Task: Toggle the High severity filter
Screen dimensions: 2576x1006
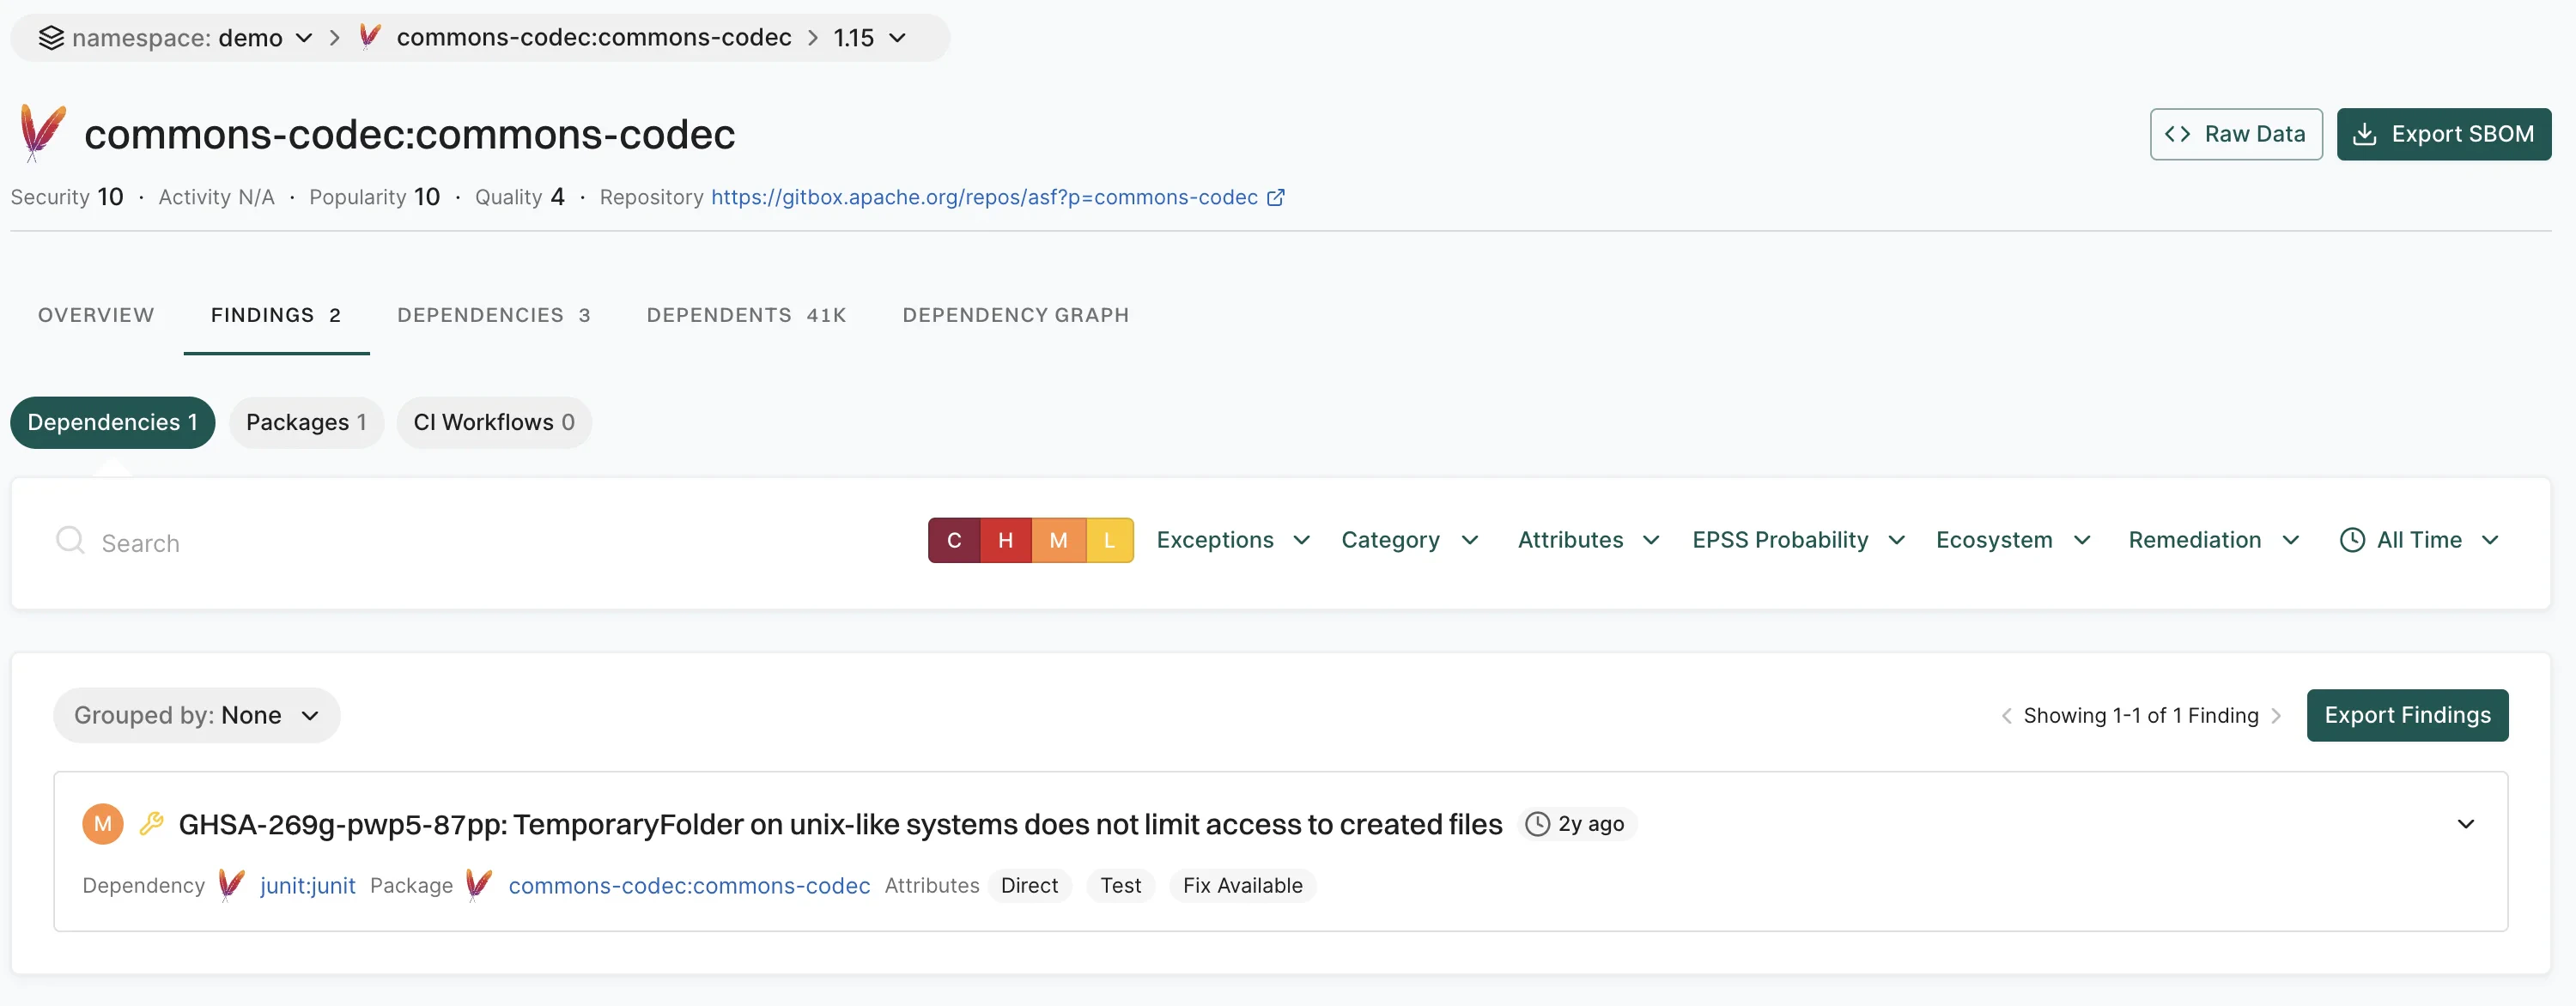Action: [x=1006, y=540]
